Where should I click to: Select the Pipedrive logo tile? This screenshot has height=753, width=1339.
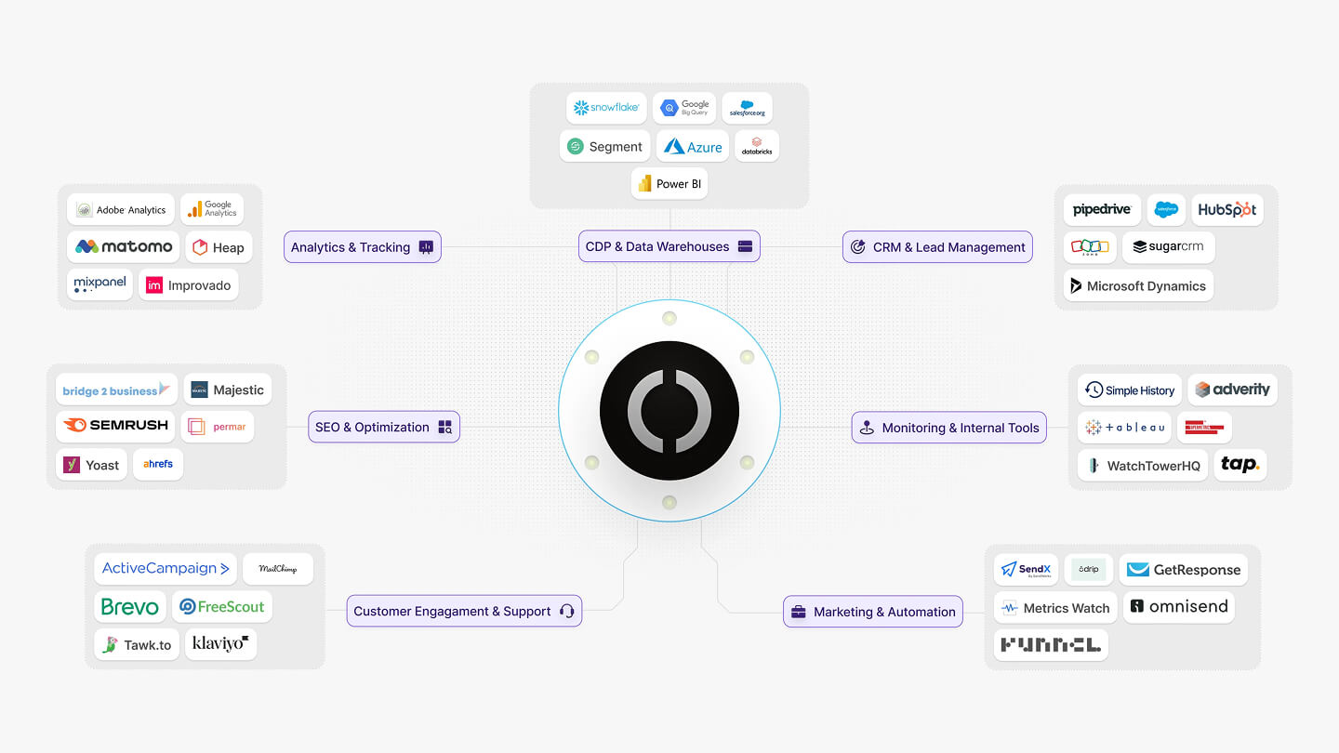pos(1102,209)
